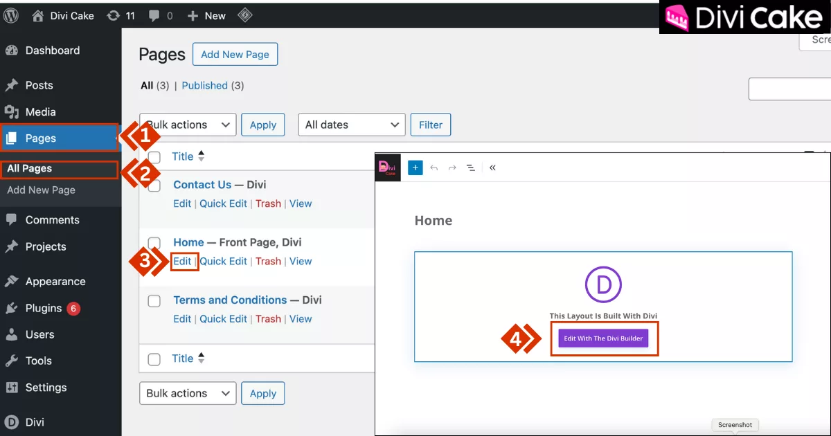Click the Divi D logo icon
The image size is (831, 436).
tap(11, 422)
